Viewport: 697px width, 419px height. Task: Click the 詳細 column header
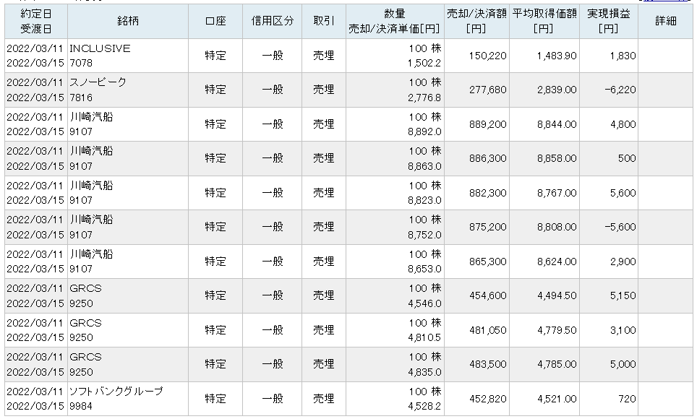coord(665,22)
